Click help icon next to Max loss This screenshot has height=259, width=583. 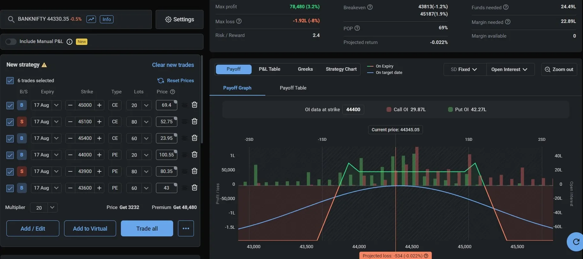pos(239,21)
